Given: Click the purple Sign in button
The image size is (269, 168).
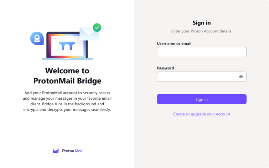Looking at the screenshot, I should click(202, 99).
